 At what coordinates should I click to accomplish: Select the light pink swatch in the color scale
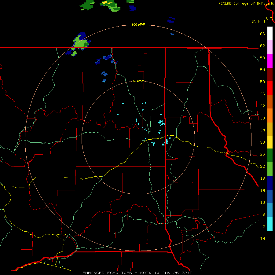point(270,47)
